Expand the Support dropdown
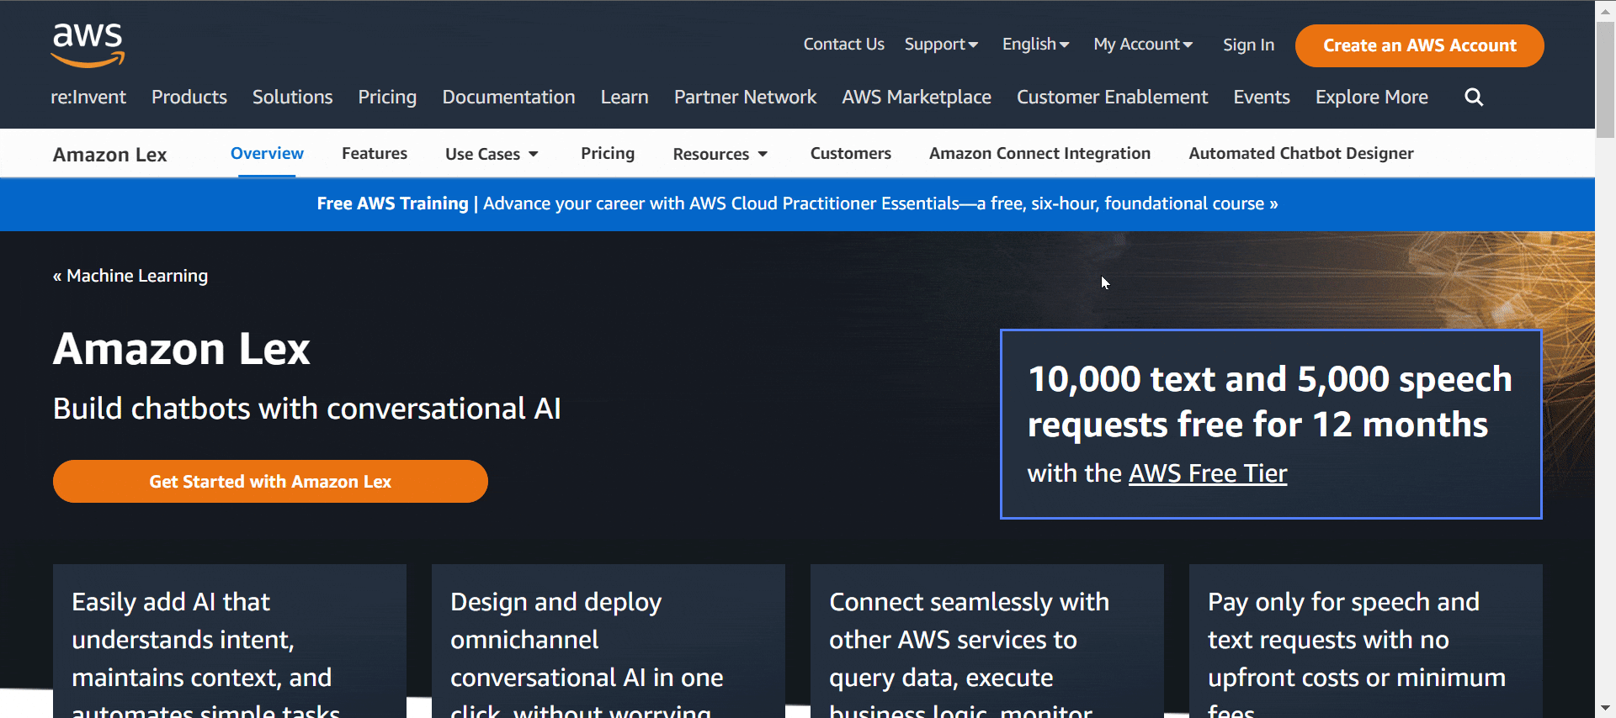1616x718 pixels. point(940,45)
